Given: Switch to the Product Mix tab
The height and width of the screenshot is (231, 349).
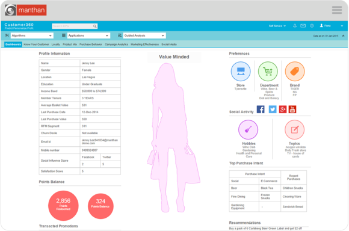Looking at the screenshot, I should coord(70,45).
